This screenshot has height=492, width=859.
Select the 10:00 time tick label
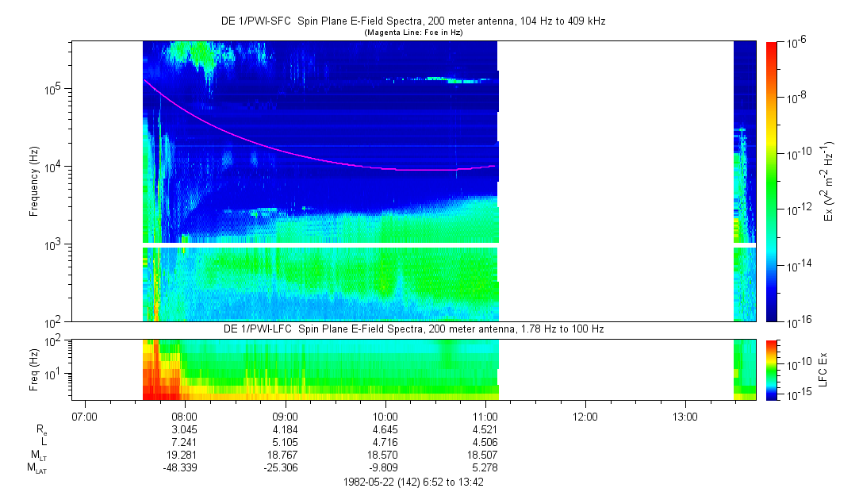point(385,417)
